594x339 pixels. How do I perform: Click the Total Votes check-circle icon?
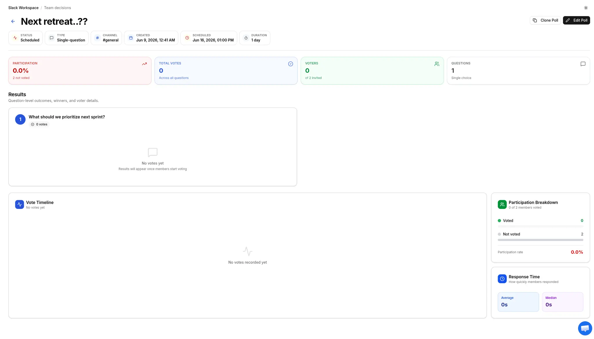pos(291,64)
